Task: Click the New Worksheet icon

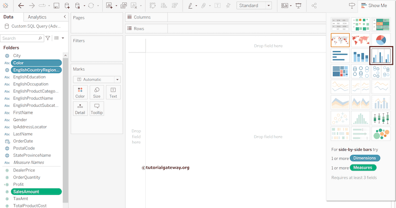Action: 109,6
